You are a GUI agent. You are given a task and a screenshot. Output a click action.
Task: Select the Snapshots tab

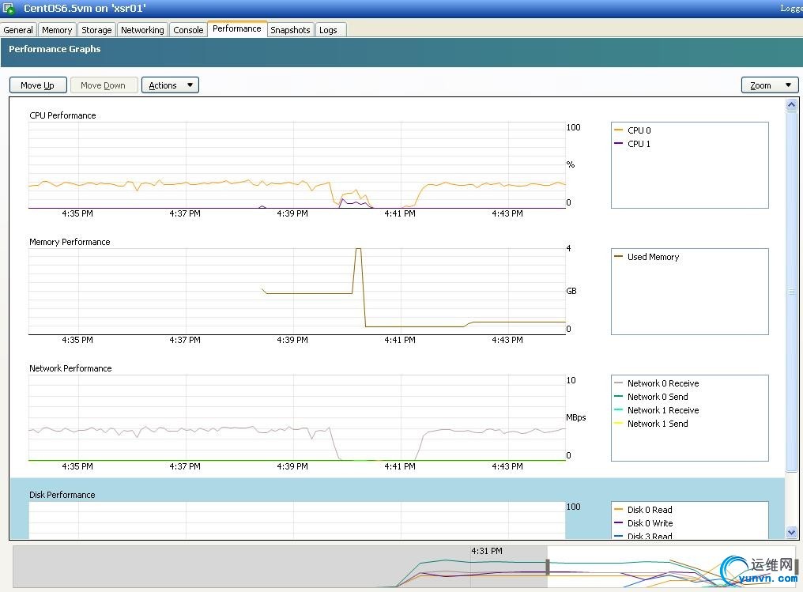click(x=290, y=30)
